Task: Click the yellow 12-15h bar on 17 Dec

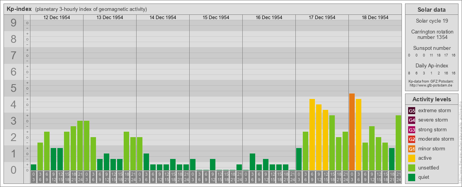Action: [325, 140]
